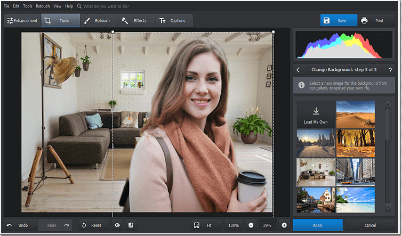Click the Reset button
402x236 pixels.
tap(94, 225)
